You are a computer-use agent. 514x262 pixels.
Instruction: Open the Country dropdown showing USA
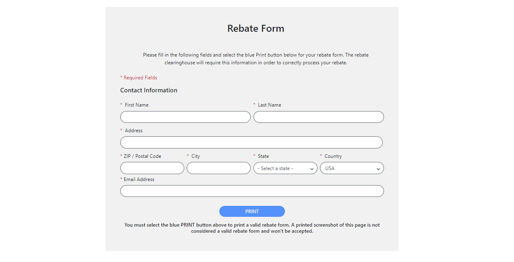[x=352, y=168]
